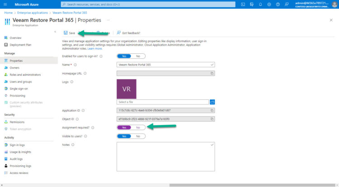
Task: Collapse the left navigation pane chevron
Action: tap(55, 32)
